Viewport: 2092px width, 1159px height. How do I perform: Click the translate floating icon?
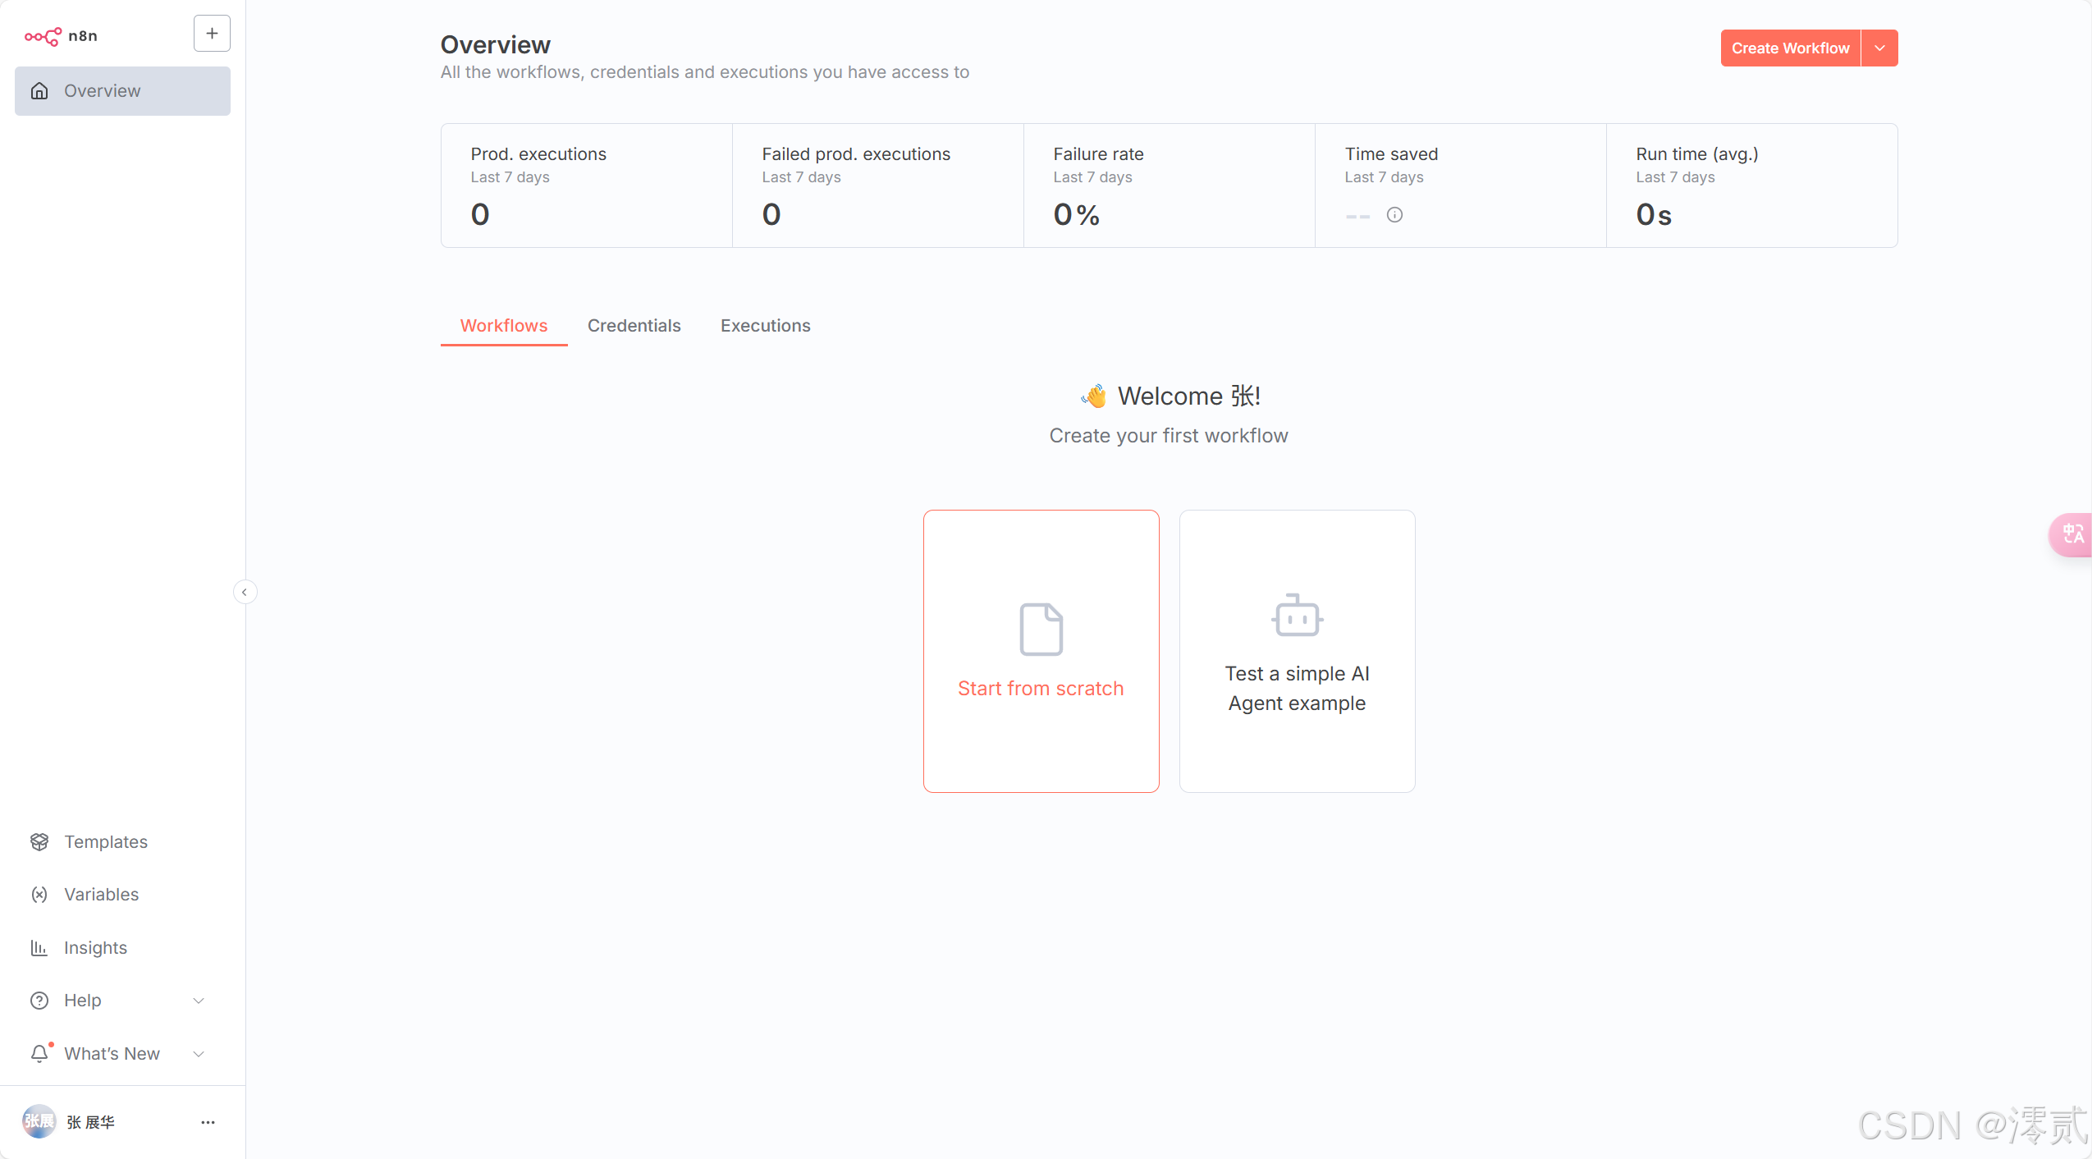point(2073,534)
